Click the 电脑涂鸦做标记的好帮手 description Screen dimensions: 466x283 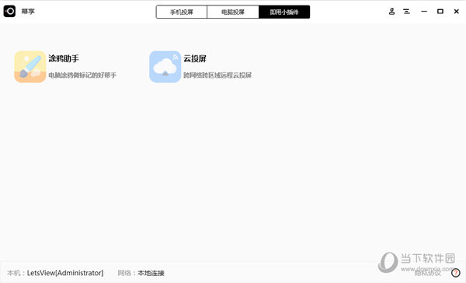click(x=82, y=75)
